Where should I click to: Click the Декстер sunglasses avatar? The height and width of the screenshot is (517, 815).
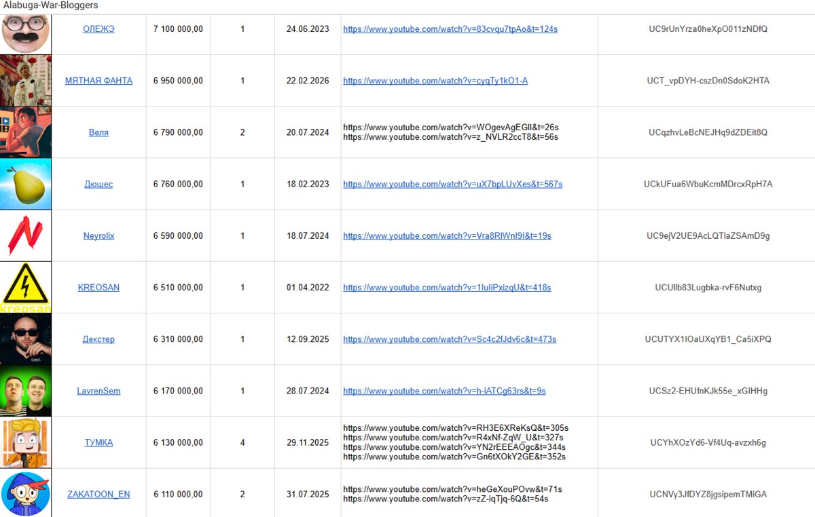pos(25,339)
